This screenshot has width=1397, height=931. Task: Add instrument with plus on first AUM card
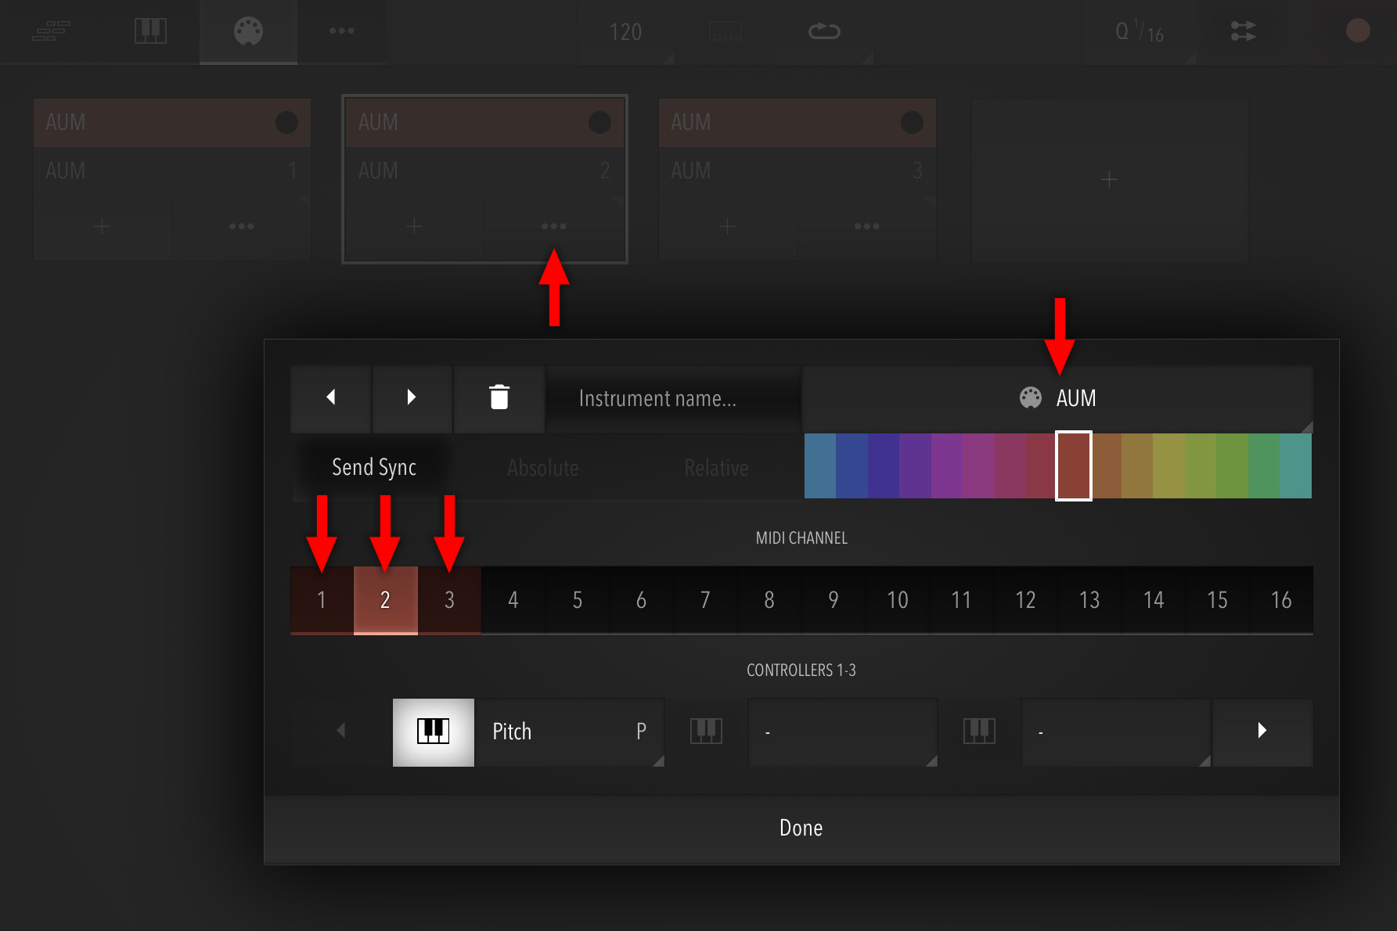pos(102,227)
